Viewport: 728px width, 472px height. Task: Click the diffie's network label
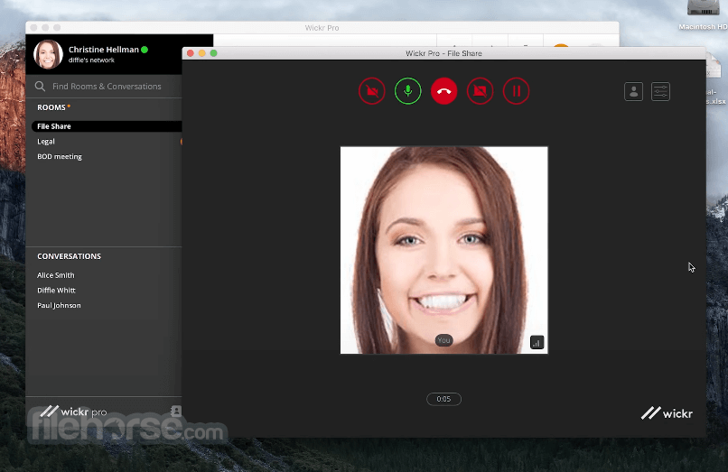coord(91,60)
